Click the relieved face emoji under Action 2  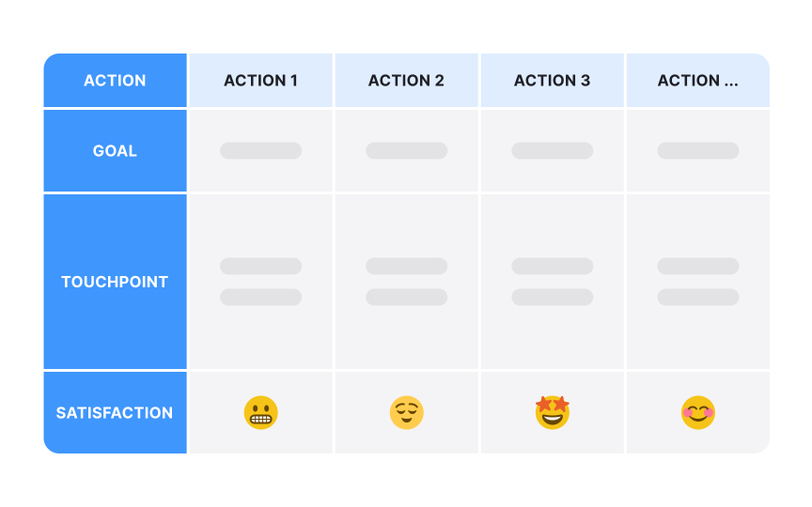tap(407, 413)
